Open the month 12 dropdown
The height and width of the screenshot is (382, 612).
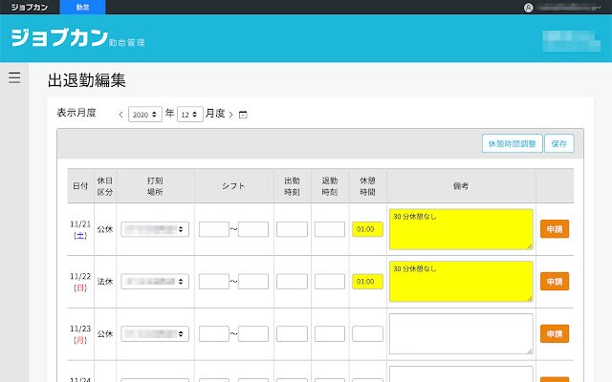click(x=190, y=115)
